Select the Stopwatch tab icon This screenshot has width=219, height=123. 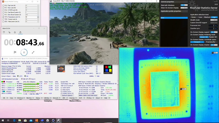coord(20,32)
